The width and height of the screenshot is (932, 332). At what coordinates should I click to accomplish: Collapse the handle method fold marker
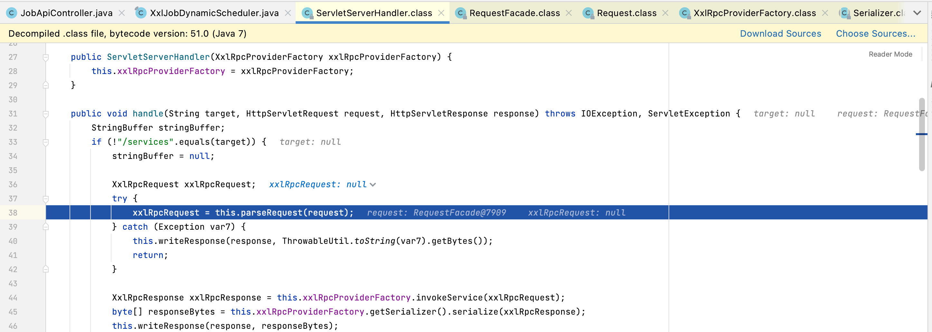coord(46,114)
